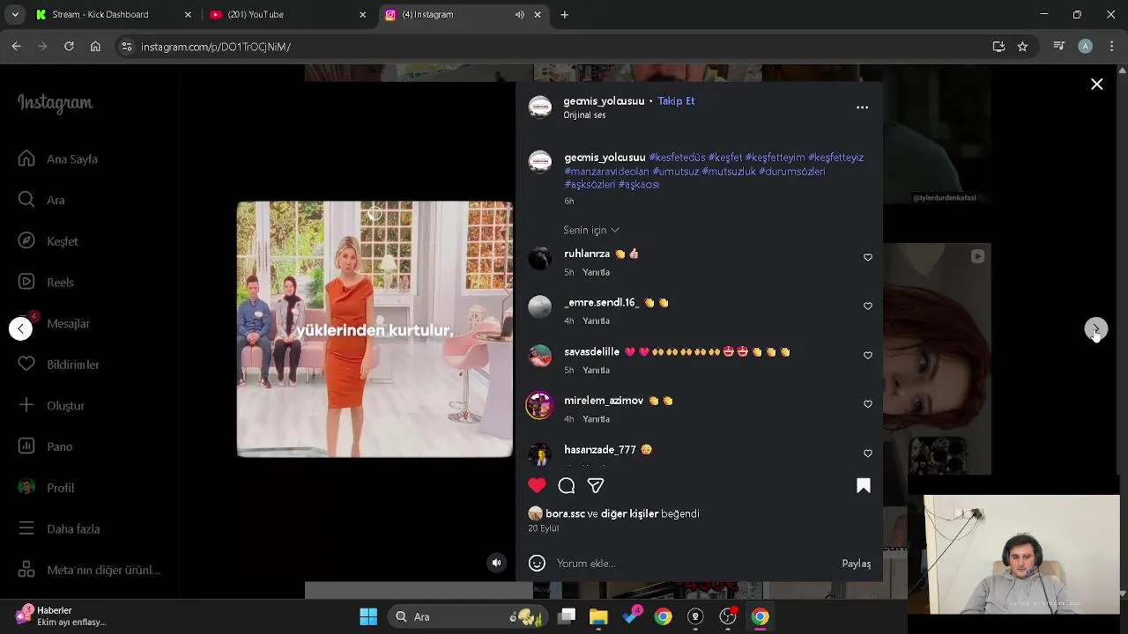
Task: Reload the page
Action: click(69, 47)
